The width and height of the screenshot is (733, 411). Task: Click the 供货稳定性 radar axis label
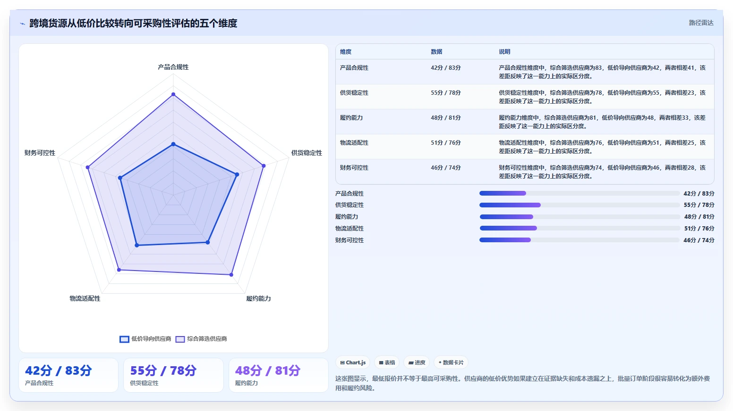coord(307,153)
